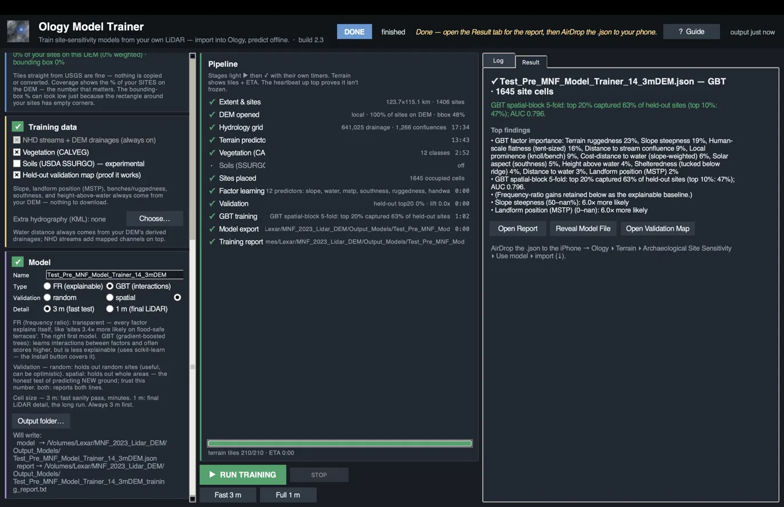Click green 'GBT spatial-block 5-fold' summary line
The height and width of the screenshot is (507, 784).
click(x=604, y=109)
